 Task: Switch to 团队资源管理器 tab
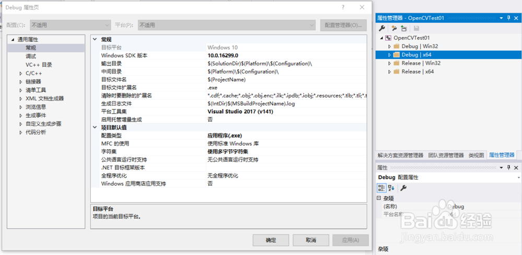(x=446, y=155)
